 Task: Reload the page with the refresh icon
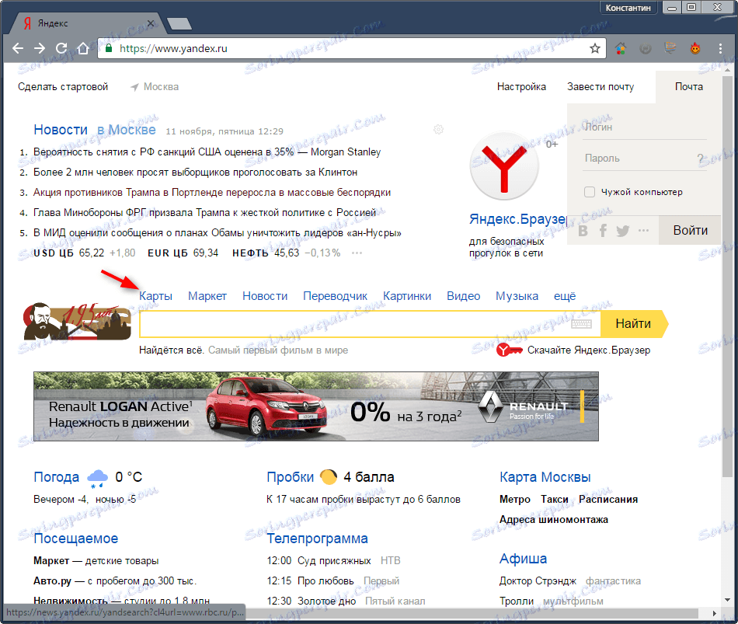[61, 48]
